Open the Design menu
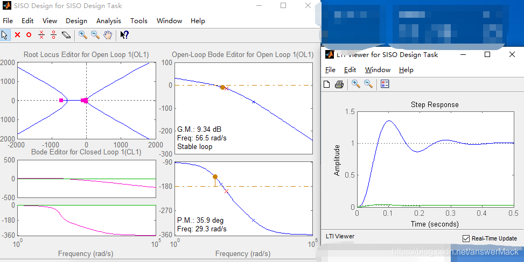 point(76,20)
